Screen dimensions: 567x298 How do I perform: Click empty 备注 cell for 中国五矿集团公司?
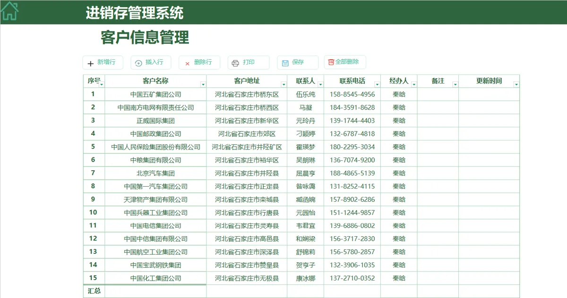click(x=438, y=94)
